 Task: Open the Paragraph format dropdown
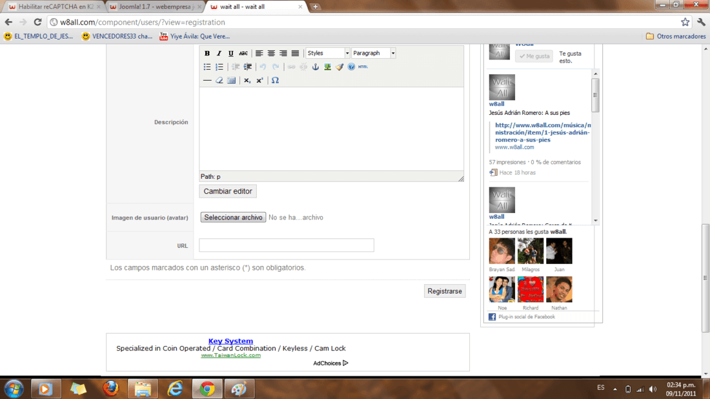coord(374,54)
